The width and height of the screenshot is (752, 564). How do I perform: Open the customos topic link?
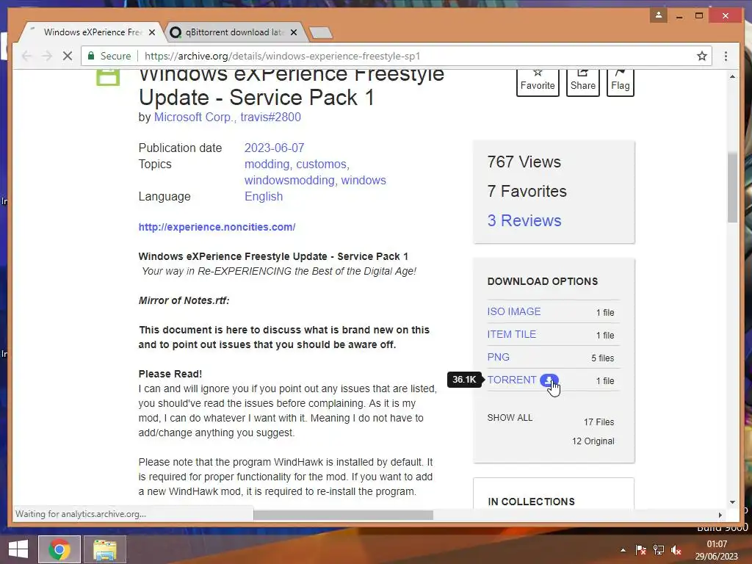click(x=321, y=164)
